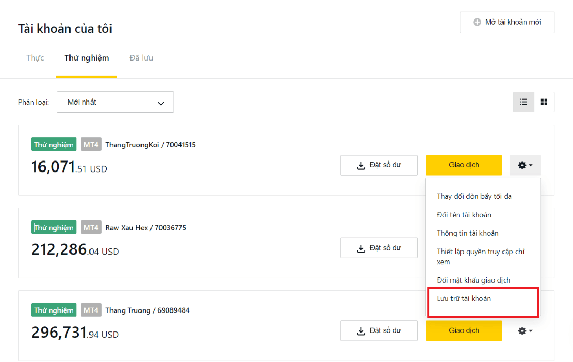Click the plus icon for new account
The height and width of the screenshot is (362, 573).
click(477, 22)
